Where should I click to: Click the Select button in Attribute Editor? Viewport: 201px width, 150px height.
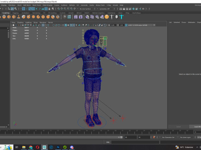(x=178, y=127)
